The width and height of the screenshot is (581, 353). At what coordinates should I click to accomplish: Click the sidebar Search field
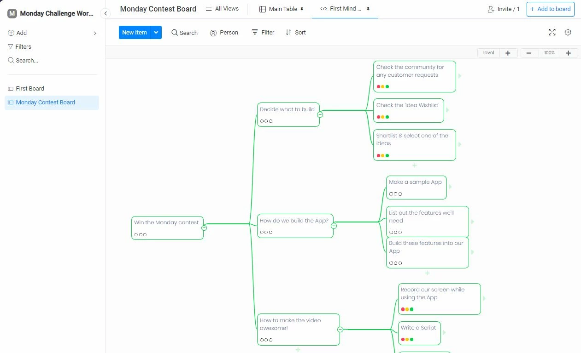(23, 60)
